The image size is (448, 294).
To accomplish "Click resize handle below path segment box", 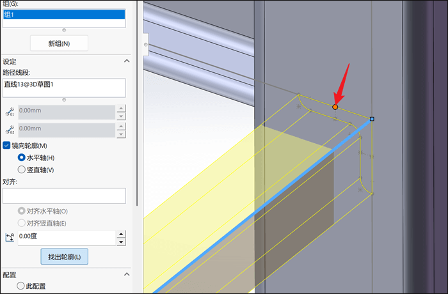I will pos(64,100).
